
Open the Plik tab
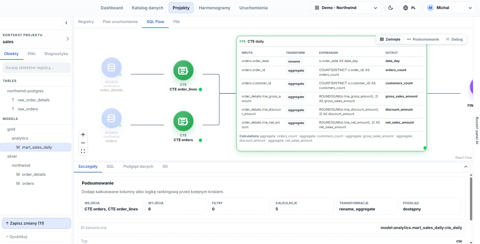(x=177, y=22)
